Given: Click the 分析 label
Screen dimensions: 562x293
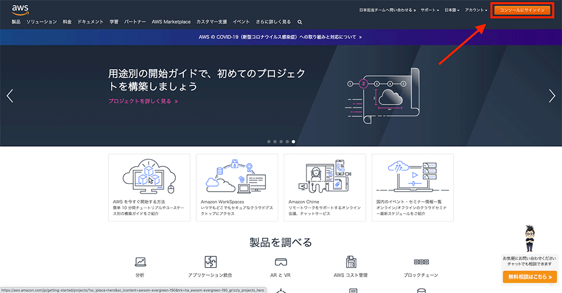Looking at the screenshot, I should click(140, 275).
